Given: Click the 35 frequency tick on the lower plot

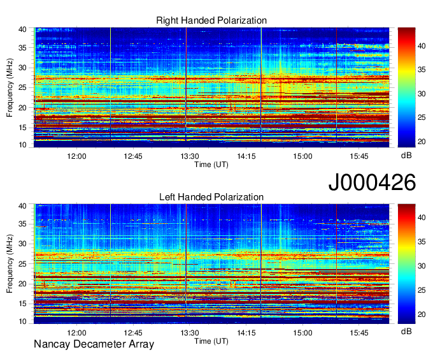Looking at the screenshot, I should click(x=22, y=224).
